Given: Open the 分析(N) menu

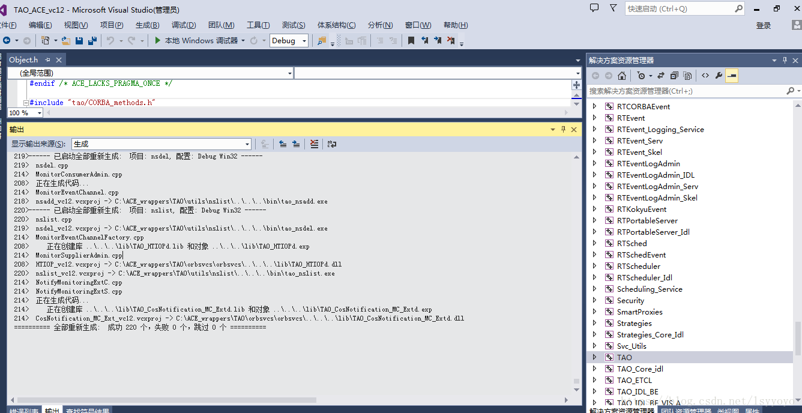Looking at the screenshot, I should pyautogui.click(x=381, y=25).
